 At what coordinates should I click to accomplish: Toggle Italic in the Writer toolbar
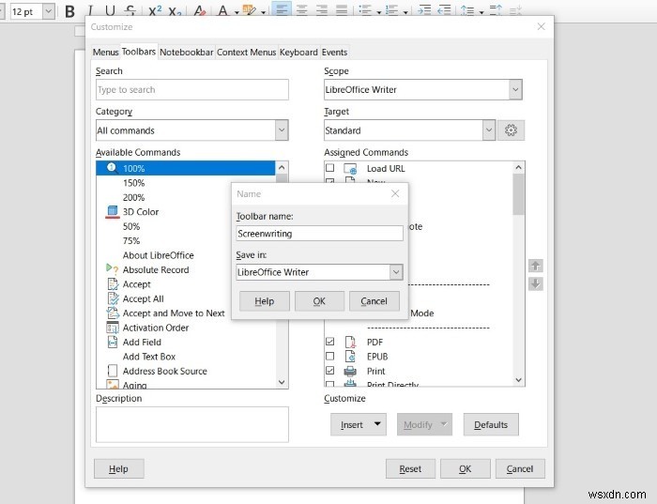90,11
